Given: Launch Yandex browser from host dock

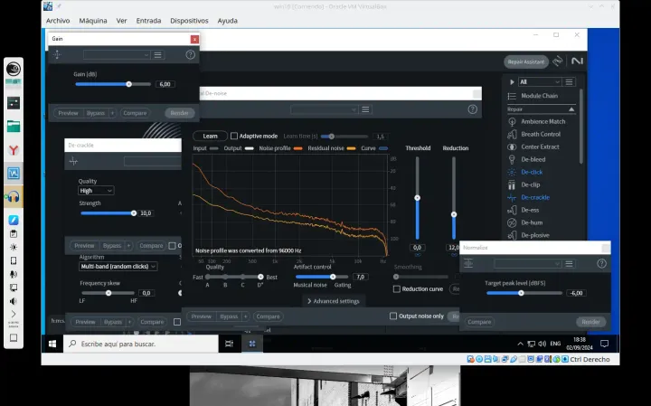Looking at the screenshot, I should click(14, 150).
